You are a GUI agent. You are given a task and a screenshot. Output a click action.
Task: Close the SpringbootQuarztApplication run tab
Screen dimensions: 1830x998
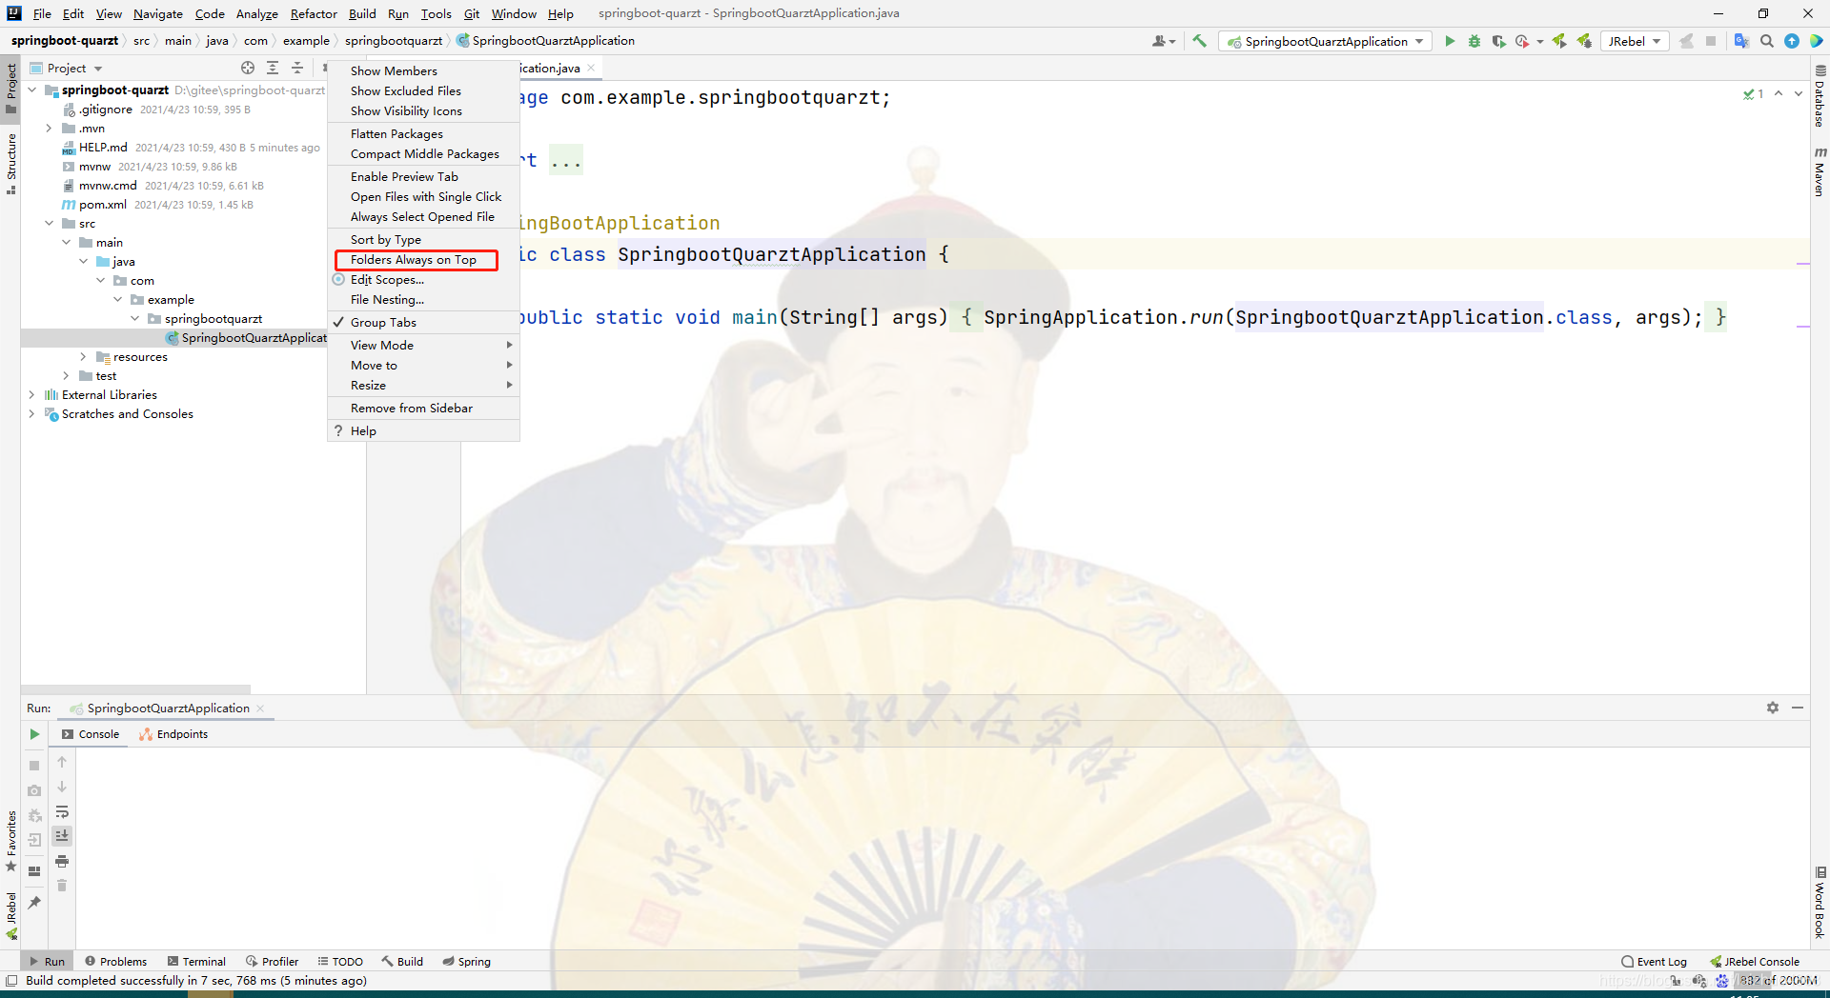260,709
